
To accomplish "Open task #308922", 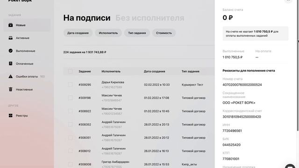I will click(x=85, y=111).
